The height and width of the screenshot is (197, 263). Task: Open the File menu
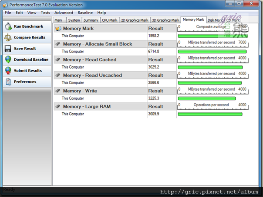8,13
